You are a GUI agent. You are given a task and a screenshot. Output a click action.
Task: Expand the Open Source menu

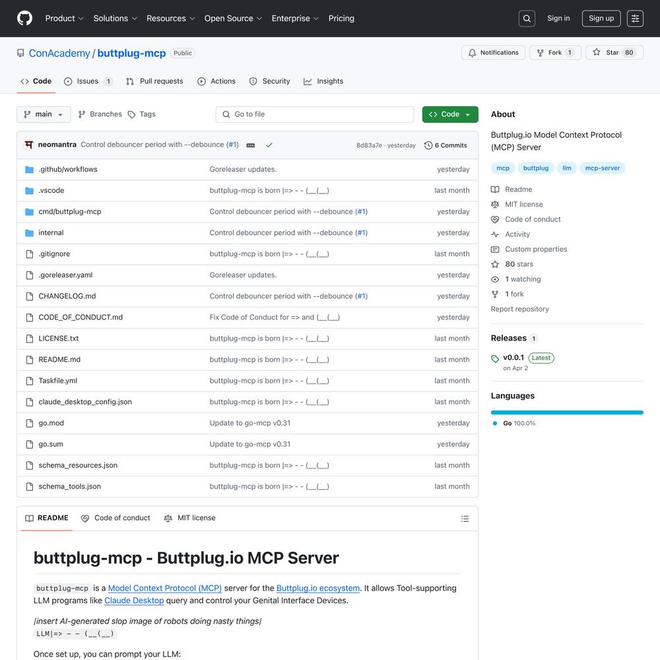(233, 18)
